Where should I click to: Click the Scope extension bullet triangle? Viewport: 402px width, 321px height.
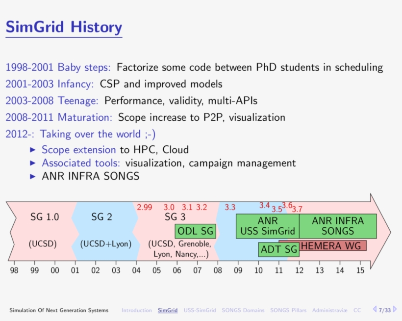point(33,150)
